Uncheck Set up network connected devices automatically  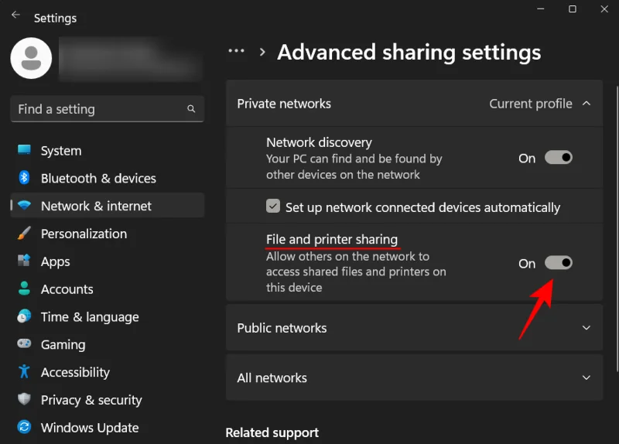pos(273,206)
